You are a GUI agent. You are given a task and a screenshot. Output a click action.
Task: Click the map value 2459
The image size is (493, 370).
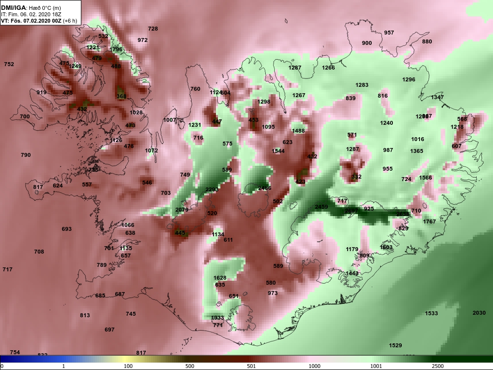(321, 207)
